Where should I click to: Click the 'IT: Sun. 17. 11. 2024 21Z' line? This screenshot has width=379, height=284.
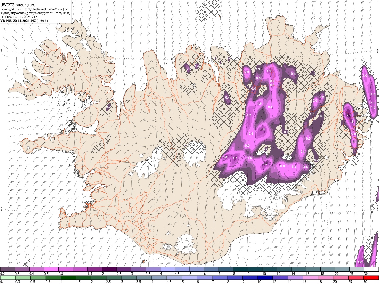tap(19, 17)
